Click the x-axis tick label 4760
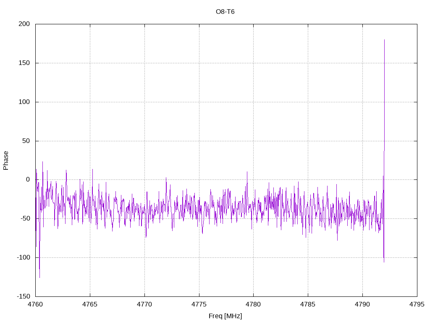430x322 pixels. coord(35,304)
